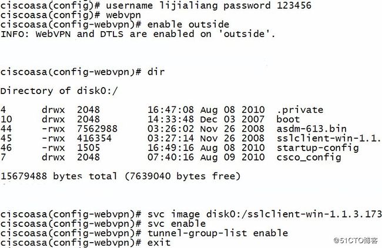This screenshot has width=382, height=248.
Task: Click the tunnel-group-list enable command
Action: pos(217,233)
